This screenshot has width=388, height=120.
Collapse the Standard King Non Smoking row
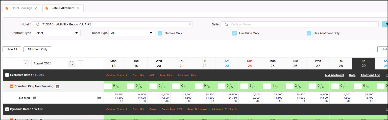12,86
